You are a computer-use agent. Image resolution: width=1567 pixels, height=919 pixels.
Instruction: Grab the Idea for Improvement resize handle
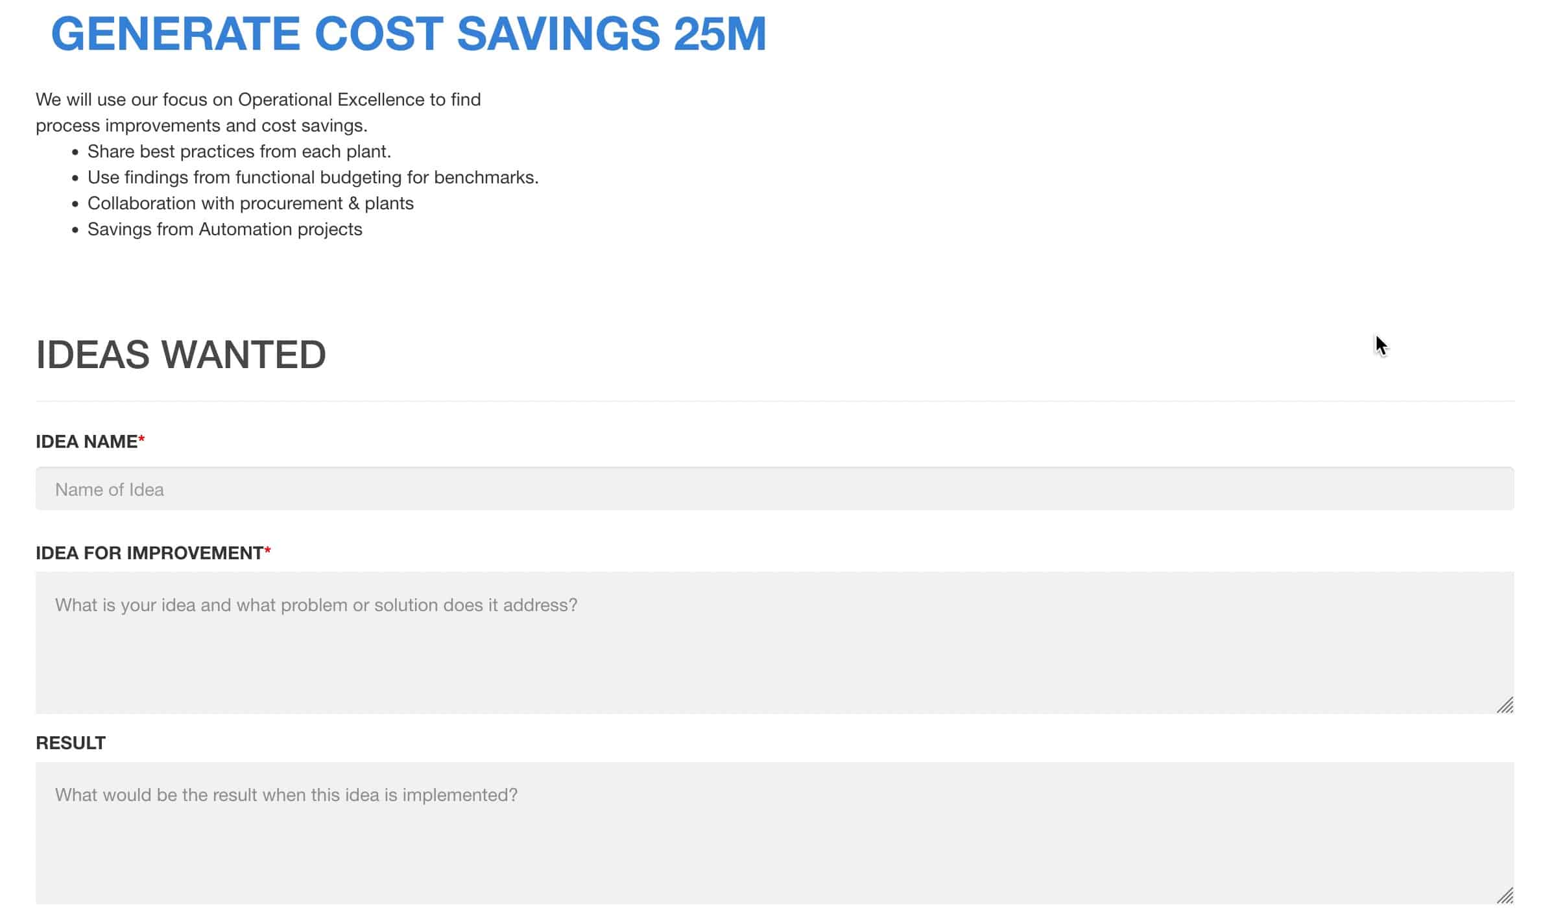[1505, 705]
